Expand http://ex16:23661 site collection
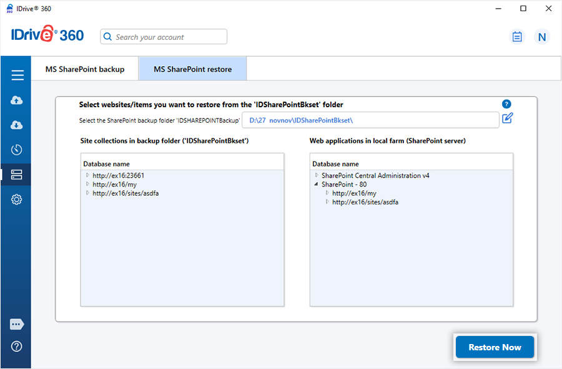Viewport: 562px width, 369px height. tap(88, 176)
